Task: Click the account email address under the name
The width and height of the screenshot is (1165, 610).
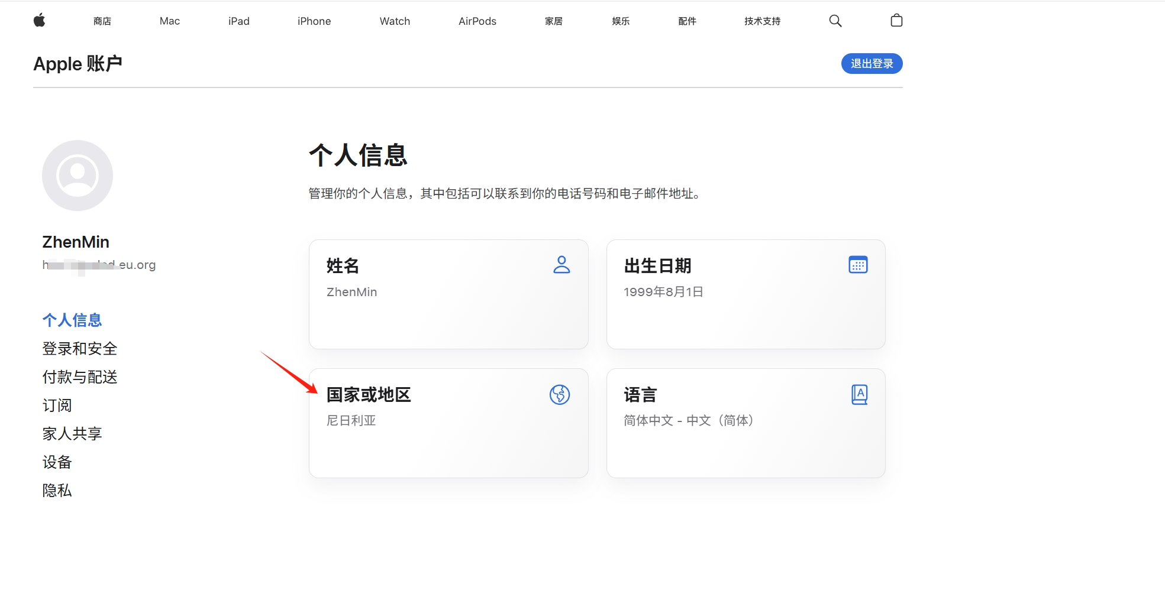Action: 99,265
